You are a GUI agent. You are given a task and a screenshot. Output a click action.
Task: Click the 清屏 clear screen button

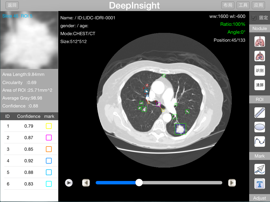pos(259,85)
